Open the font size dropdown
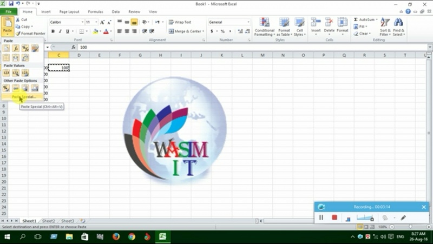 96,22
